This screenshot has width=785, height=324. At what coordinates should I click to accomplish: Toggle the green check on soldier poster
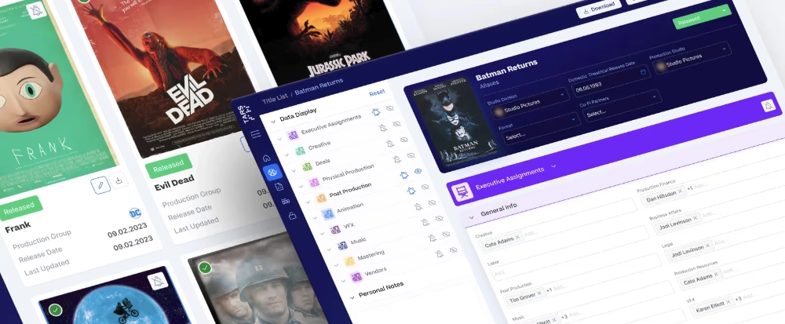204,268
